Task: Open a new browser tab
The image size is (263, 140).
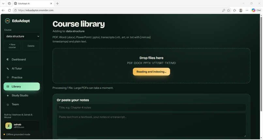Action: [57, 3]
